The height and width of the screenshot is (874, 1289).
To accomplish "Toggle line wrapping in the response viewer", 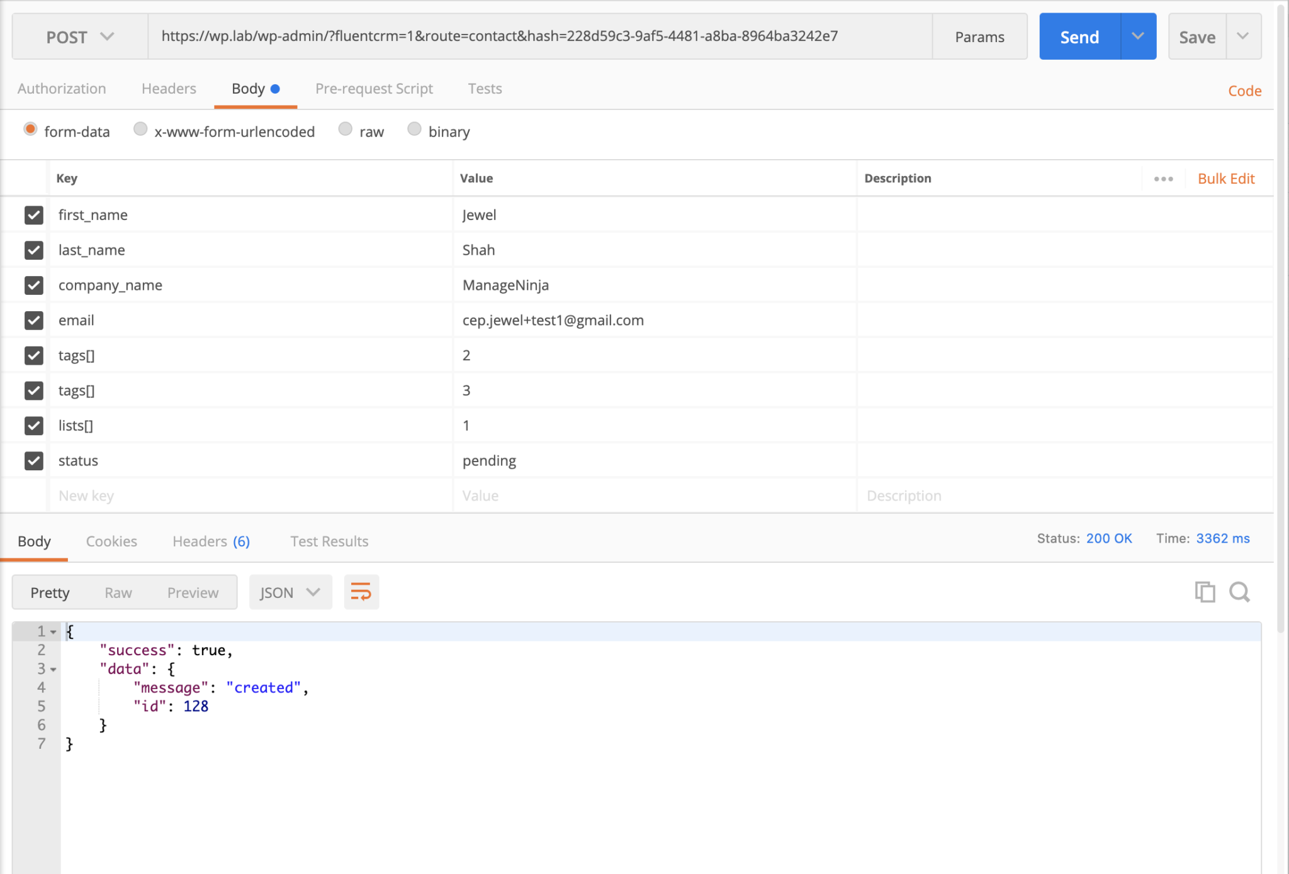I will click(x=361, y=592).
